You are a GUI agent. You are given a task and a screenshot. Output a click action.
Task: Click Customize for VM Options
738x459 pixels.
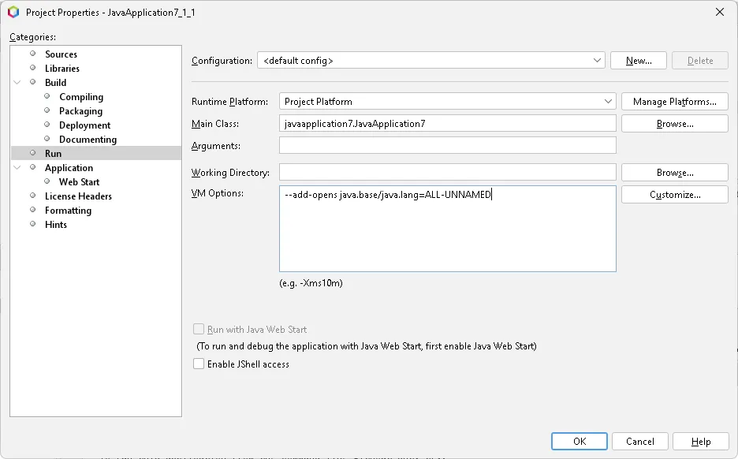[x=674, y=195]
